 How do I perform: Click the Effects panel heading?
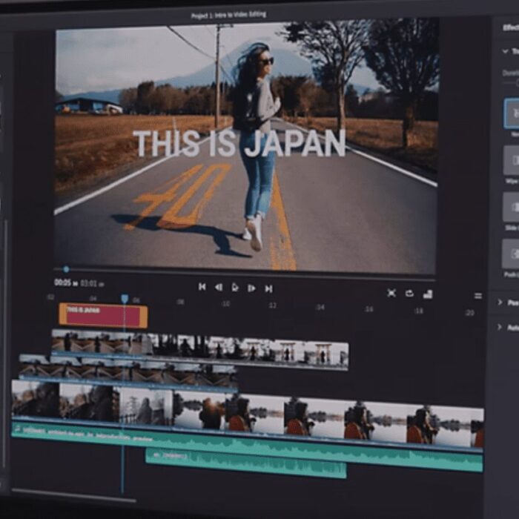[510, 28]
